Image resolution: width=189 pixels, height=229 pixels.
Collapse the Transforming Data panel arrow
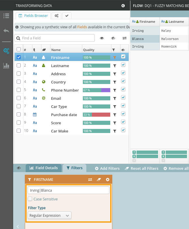tap(123, 6)
